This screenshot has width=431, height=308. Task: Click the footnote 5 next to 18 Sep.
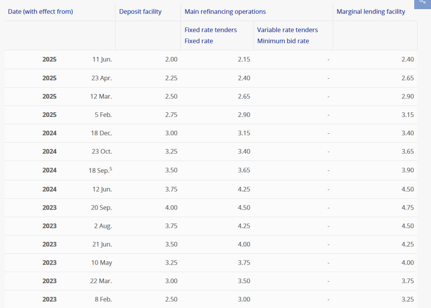tap(111, 168)
